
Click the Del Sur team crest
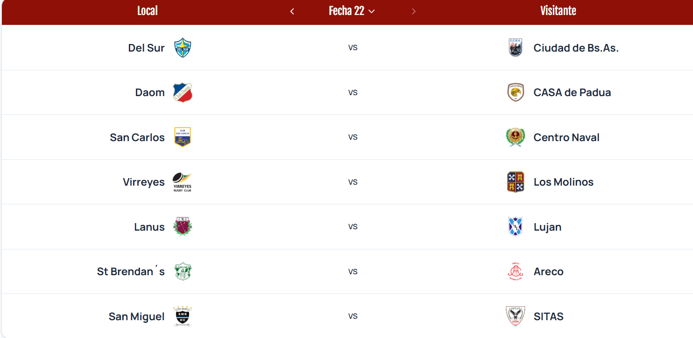[182, 48]
